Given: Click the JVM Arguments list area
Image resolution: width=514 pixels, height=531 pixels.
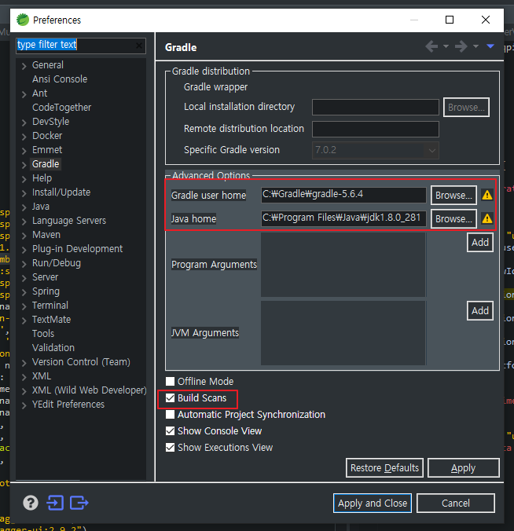Looking at the screenshot, I should pyautogui.click(x=343, y=333).
